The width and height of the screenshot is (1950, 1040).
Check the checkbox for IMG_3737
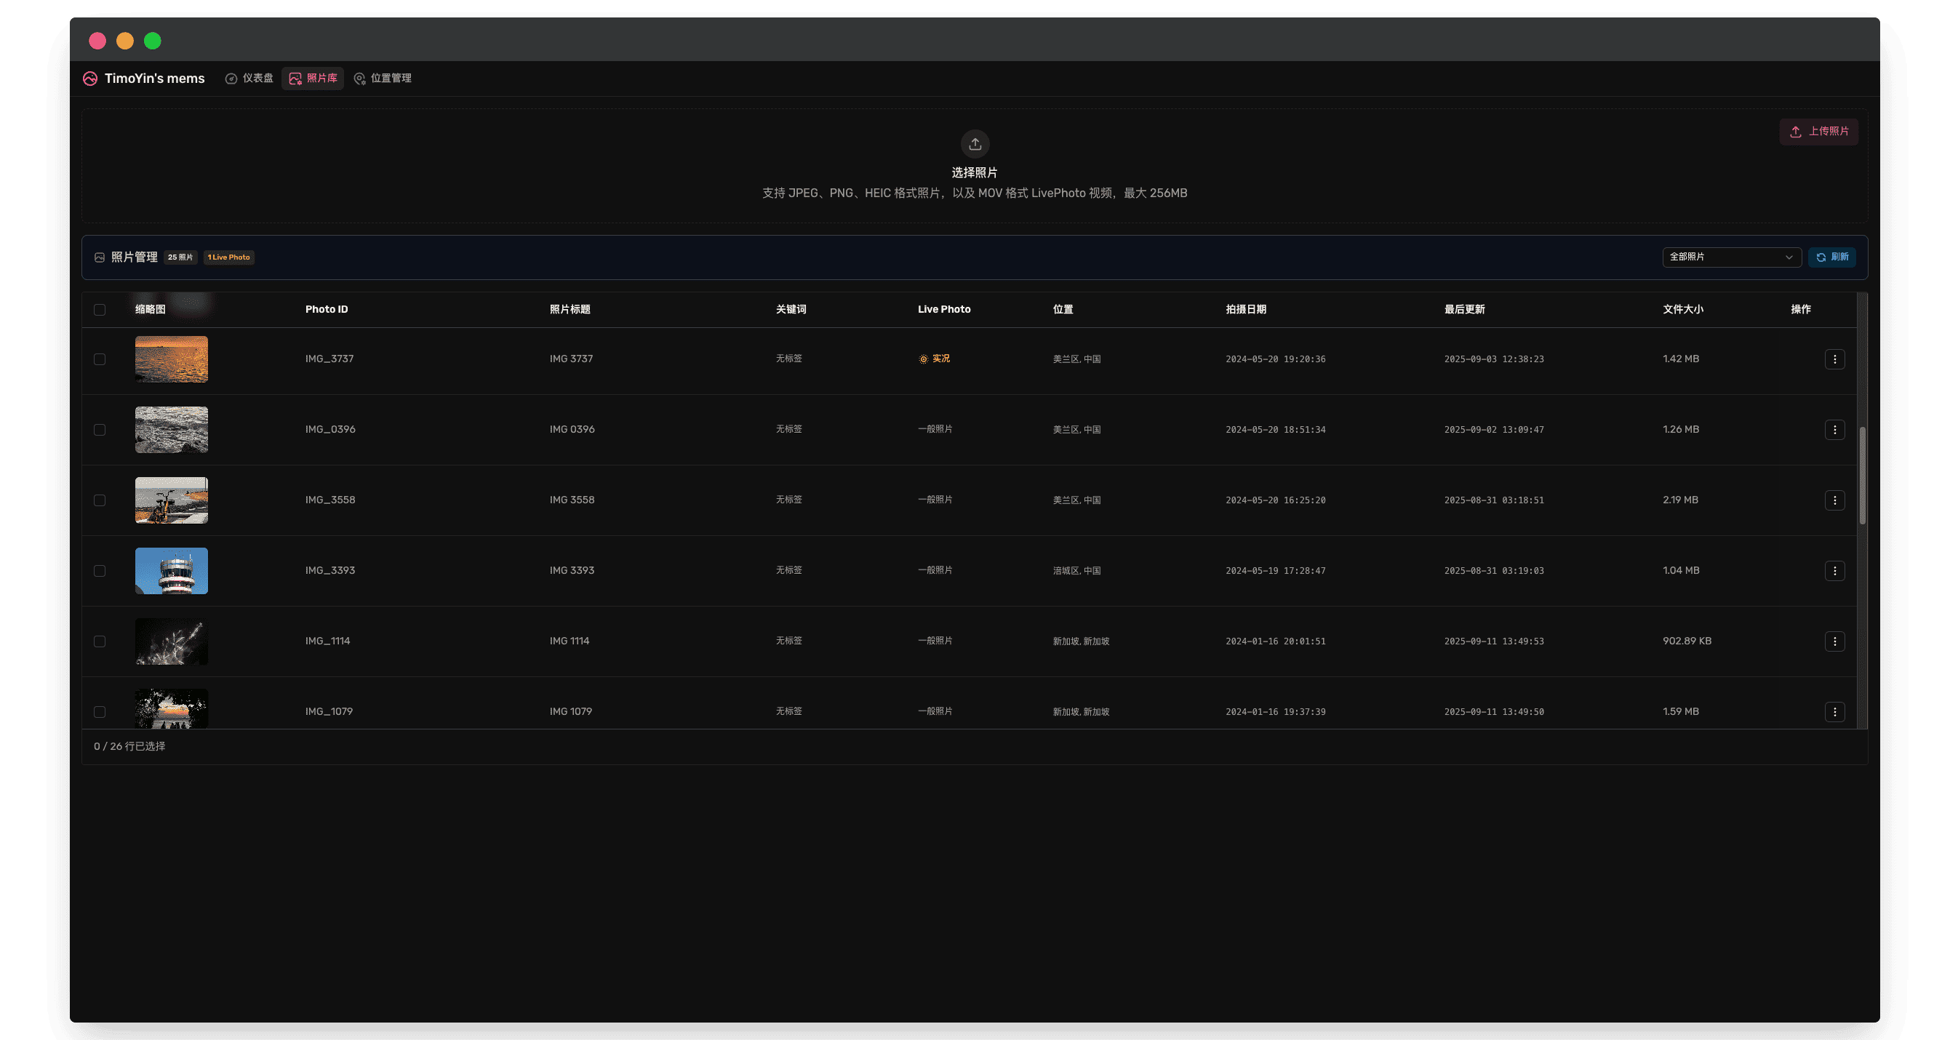pyautogui.click(x=99, y=359)
